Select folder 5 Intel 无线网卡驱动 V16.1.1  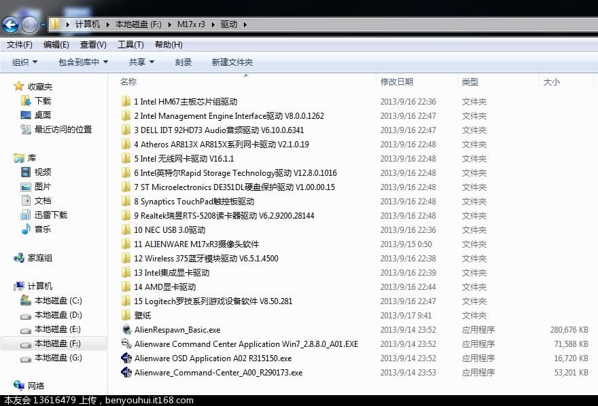pyautogui.click(x=178, y=158)
